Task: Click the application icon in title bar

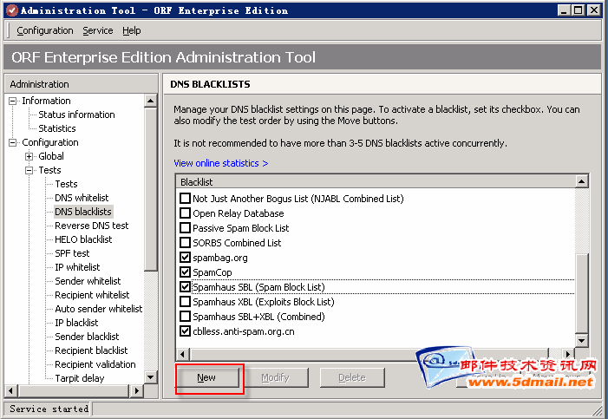Action: (10, 10)
